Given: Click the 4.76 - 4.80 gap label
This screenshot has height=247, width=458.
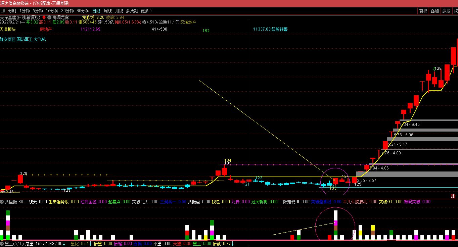Looking at the screenshot, I should (x=391, y=153).
